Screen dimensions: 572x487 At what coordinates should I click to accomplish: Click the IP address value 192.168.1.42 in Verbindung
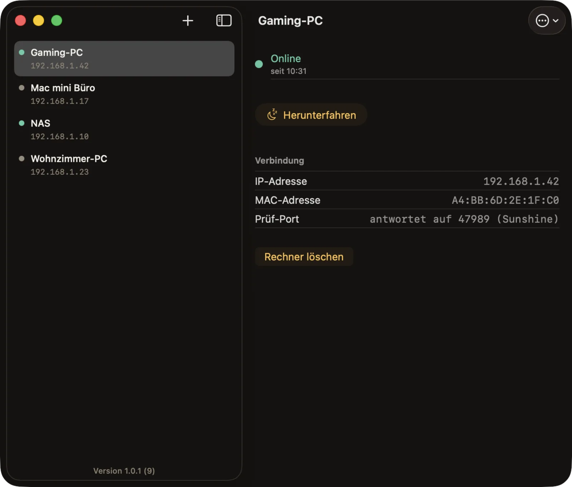(521, 181)
